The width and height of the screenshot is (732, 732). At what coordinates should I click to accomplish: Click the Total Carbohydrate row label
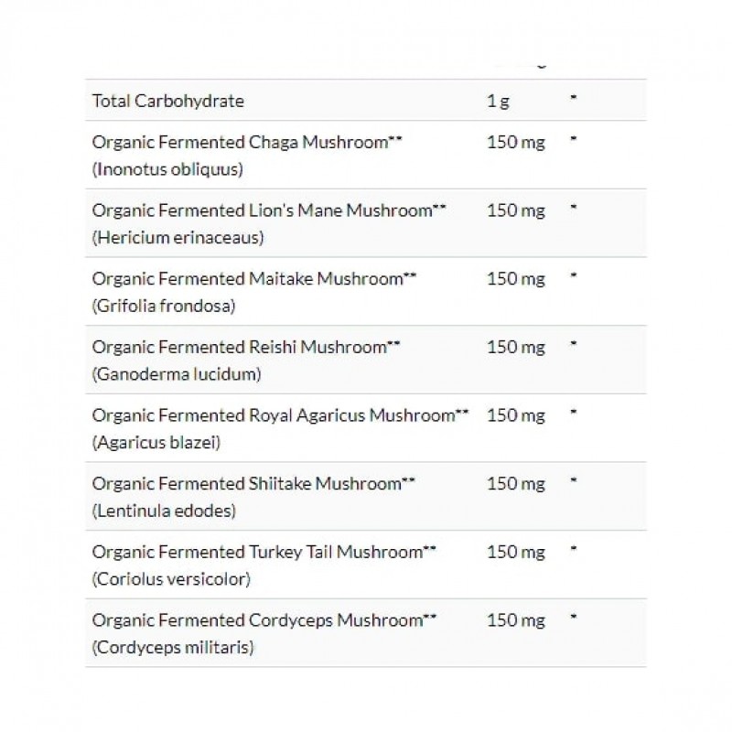(x=168, y=101)
